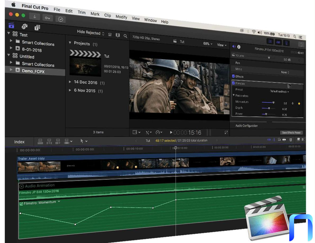Collapse the Test library triangle
Viewport: 315px width, 243px height.
[x=9, y=33]
